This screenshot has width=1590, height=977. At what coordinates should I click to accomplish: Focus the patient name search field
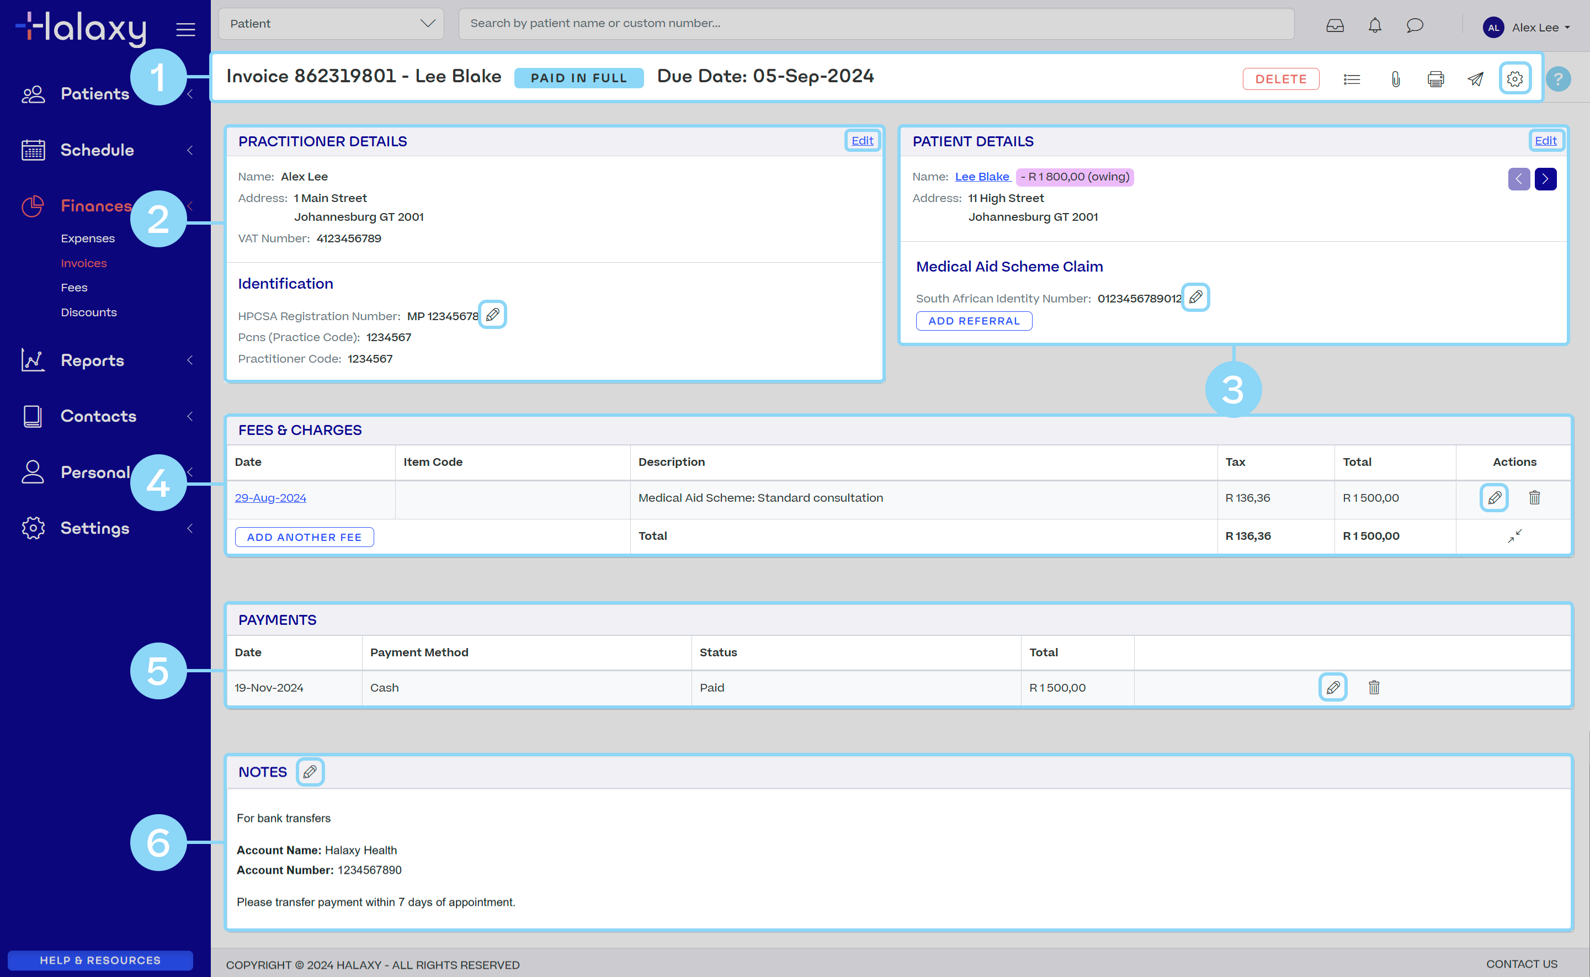(x=876, y=24)
